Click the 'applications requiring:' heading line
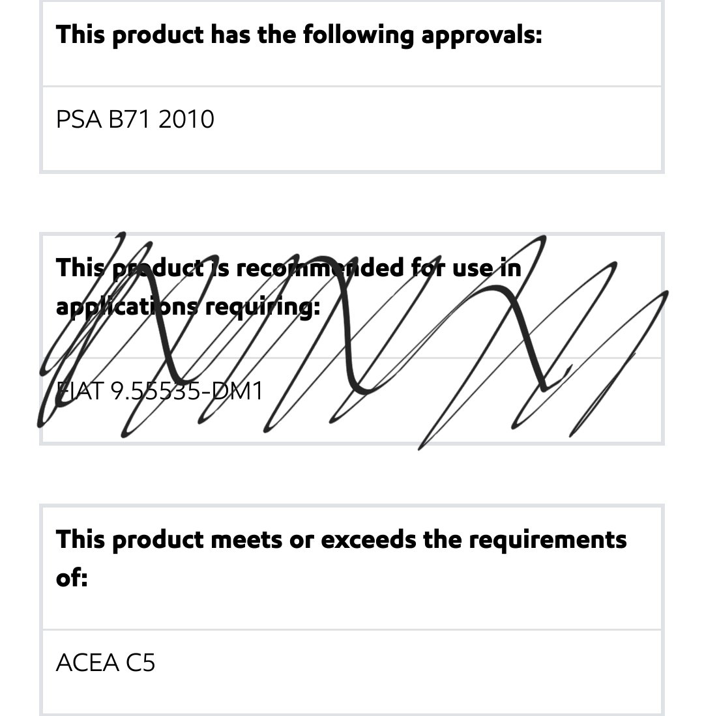The height and width of the screenshot is (716, 704). pyautogui.click(x=188, y=308)
